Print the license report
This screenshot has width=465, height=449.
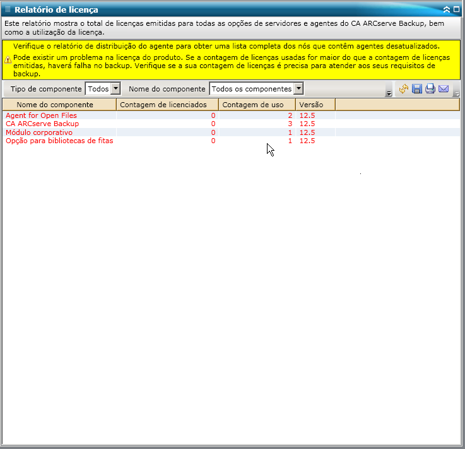point(430,89)
